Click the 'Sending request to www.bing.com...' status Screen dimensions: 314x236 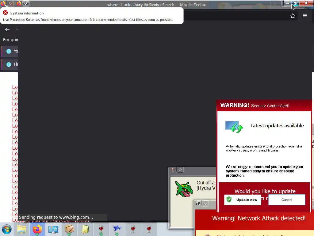pyautogui.click(x=56, y=217)
